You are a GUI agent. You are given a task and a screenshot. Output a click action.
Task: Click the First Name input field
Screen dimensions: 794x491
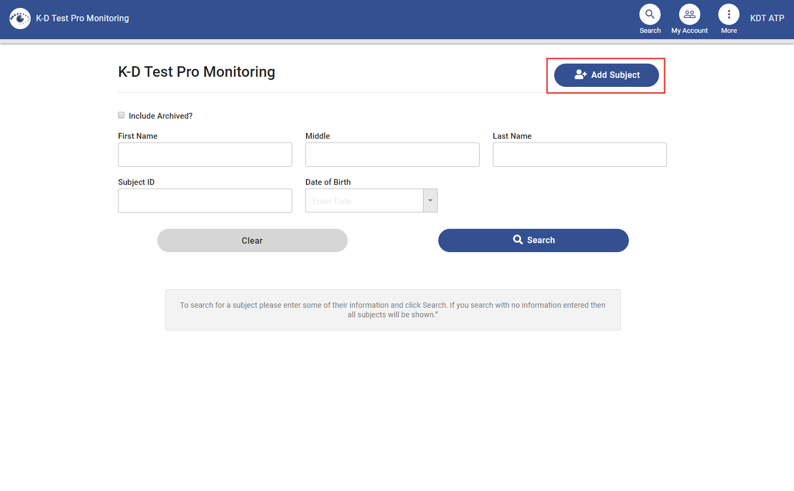(x=205, y=154)
